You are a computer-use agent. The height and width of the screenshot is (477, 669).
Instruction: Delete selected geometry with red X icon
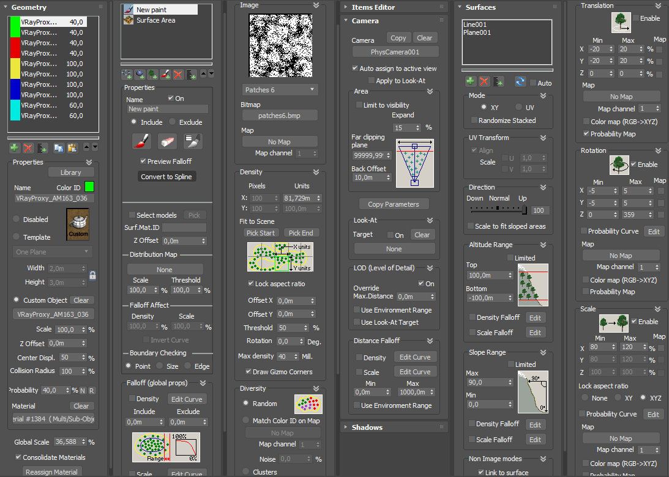(x=28, y=148)
